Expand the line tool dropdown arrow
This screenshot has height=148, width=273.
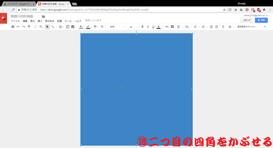coord(57,27)
